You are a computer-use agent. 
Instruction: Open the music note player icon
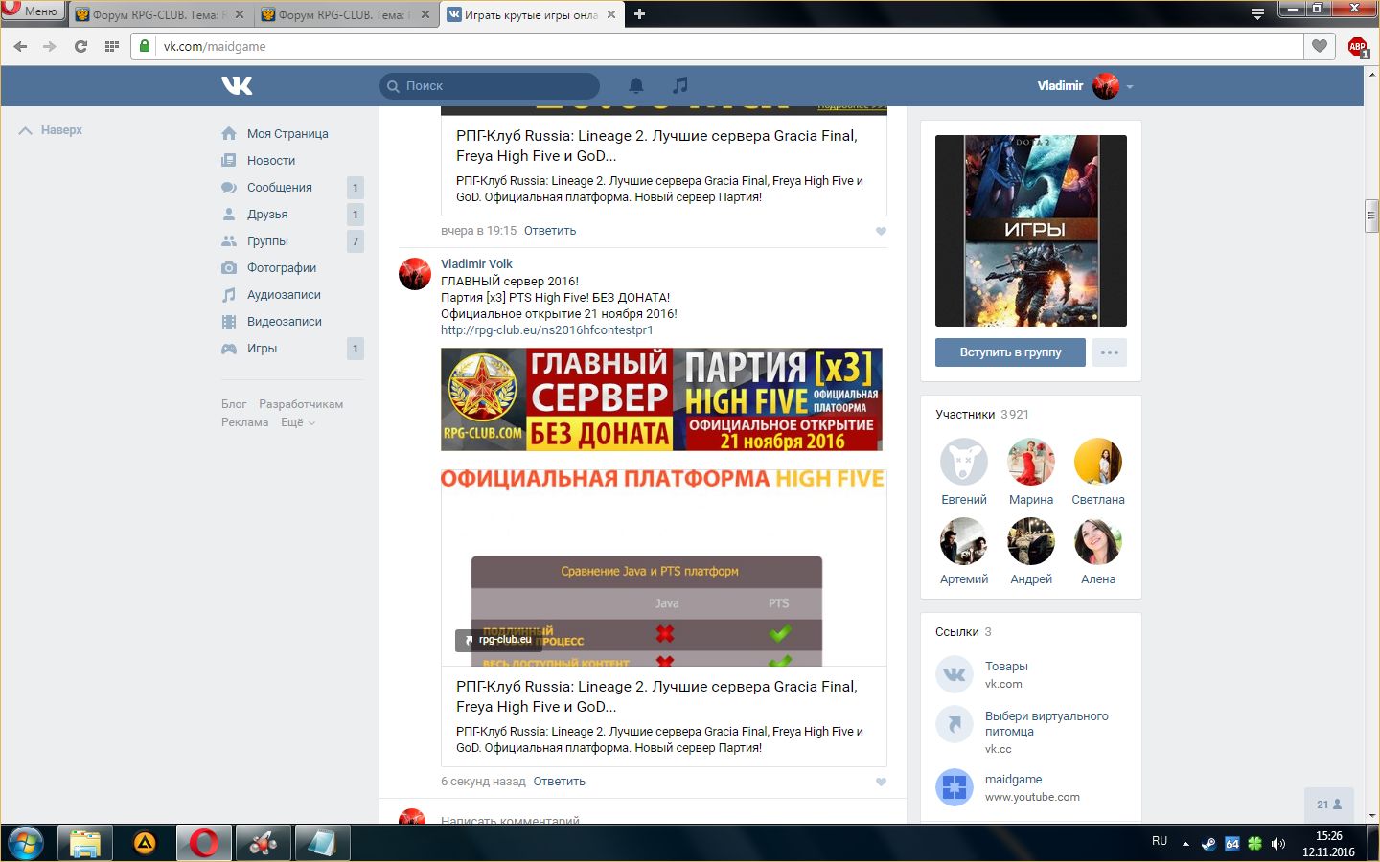click(x=679, y=86)
